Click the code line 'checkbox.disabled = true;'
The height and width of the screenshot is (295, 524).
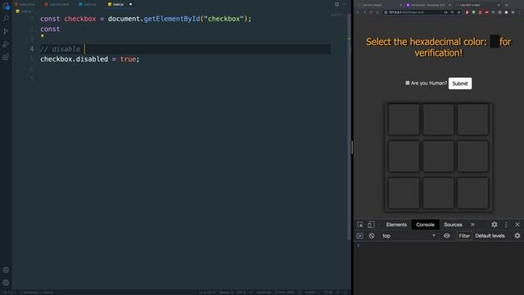click(x=89, y=59)
